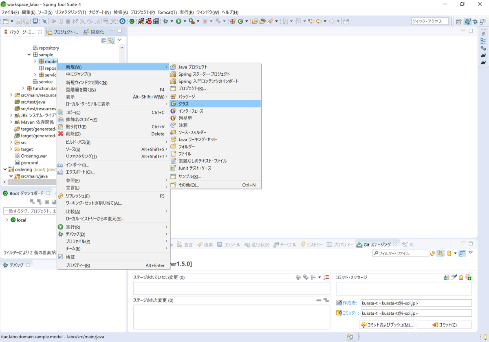
Task: Select クラス from the 新規 submenu
Action: coord(183,104)
